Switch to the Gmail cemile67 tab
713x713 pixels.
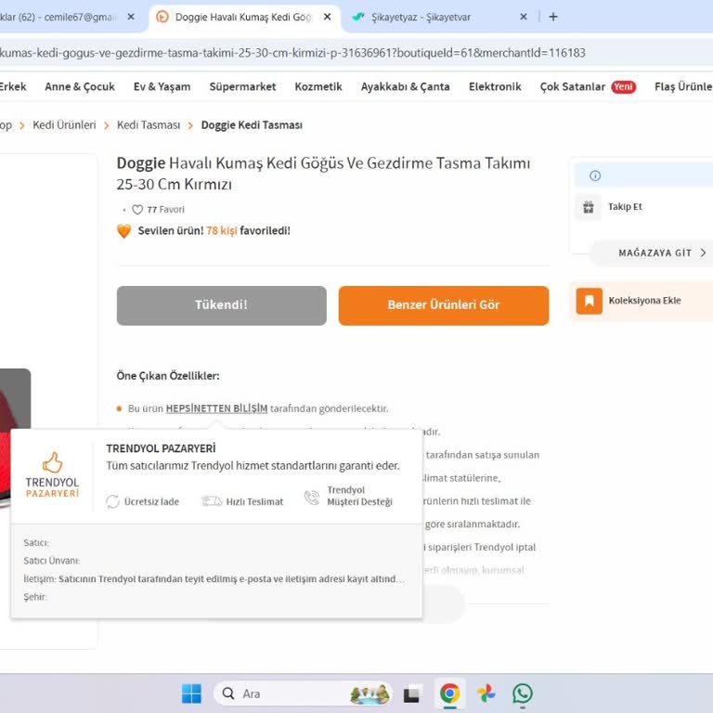pyautogui.click(x=59, y=18)
